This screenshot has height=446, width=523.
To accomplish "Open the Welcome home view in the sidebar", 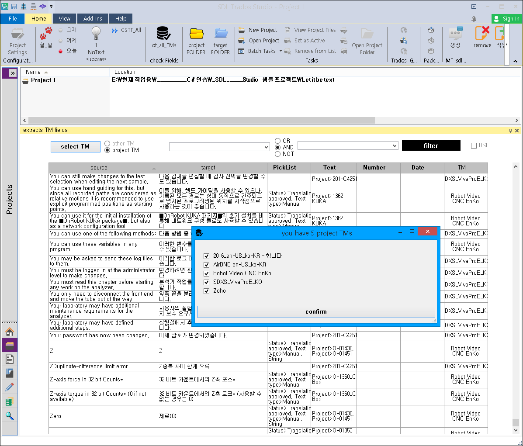I will click(10, 332).
